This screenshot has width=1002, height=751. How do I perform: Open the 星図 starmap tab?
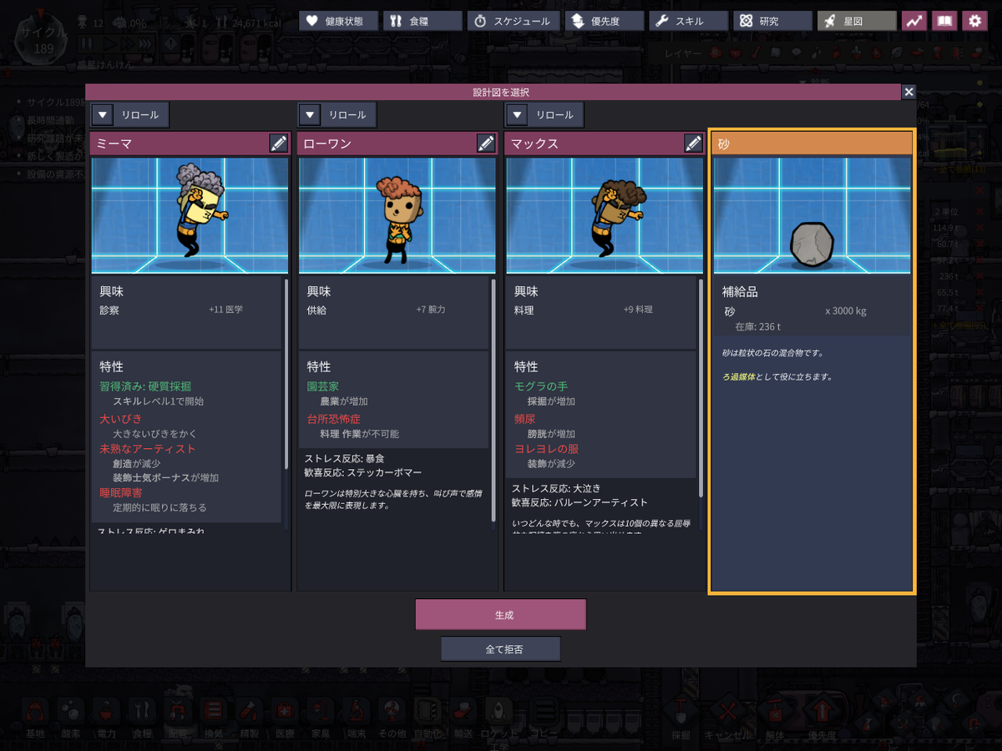858,21
